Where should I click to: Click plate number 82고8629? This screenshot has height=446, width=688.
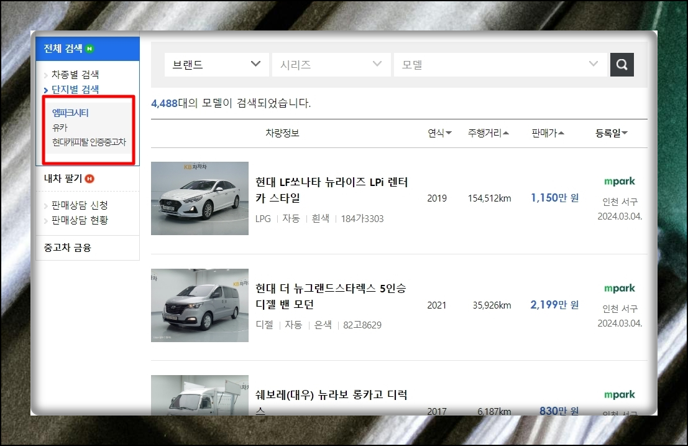coord(362,325)
